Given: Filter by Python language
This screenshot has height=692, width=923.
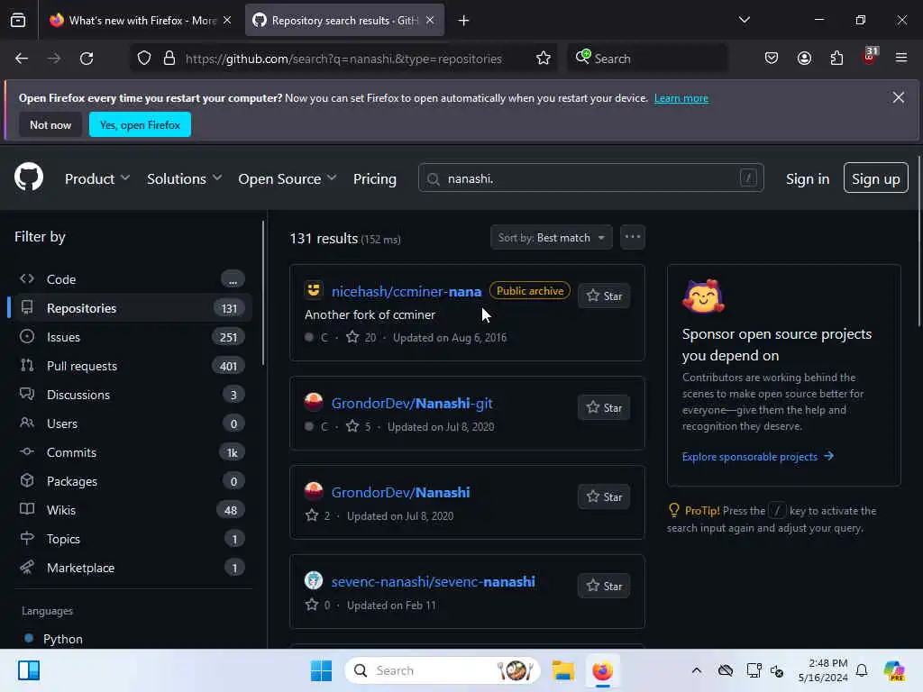Looking at the screenshot, I should pyautogui.click(x=62, y=639).
